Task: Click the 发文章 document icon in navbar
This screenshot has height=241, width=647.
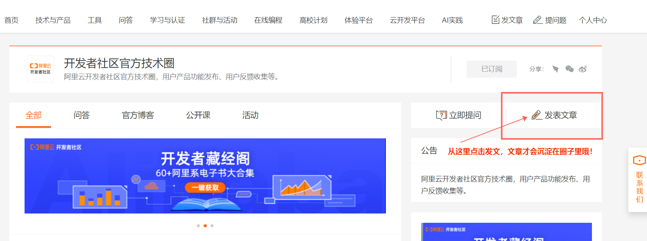Action: coord(495,20)
